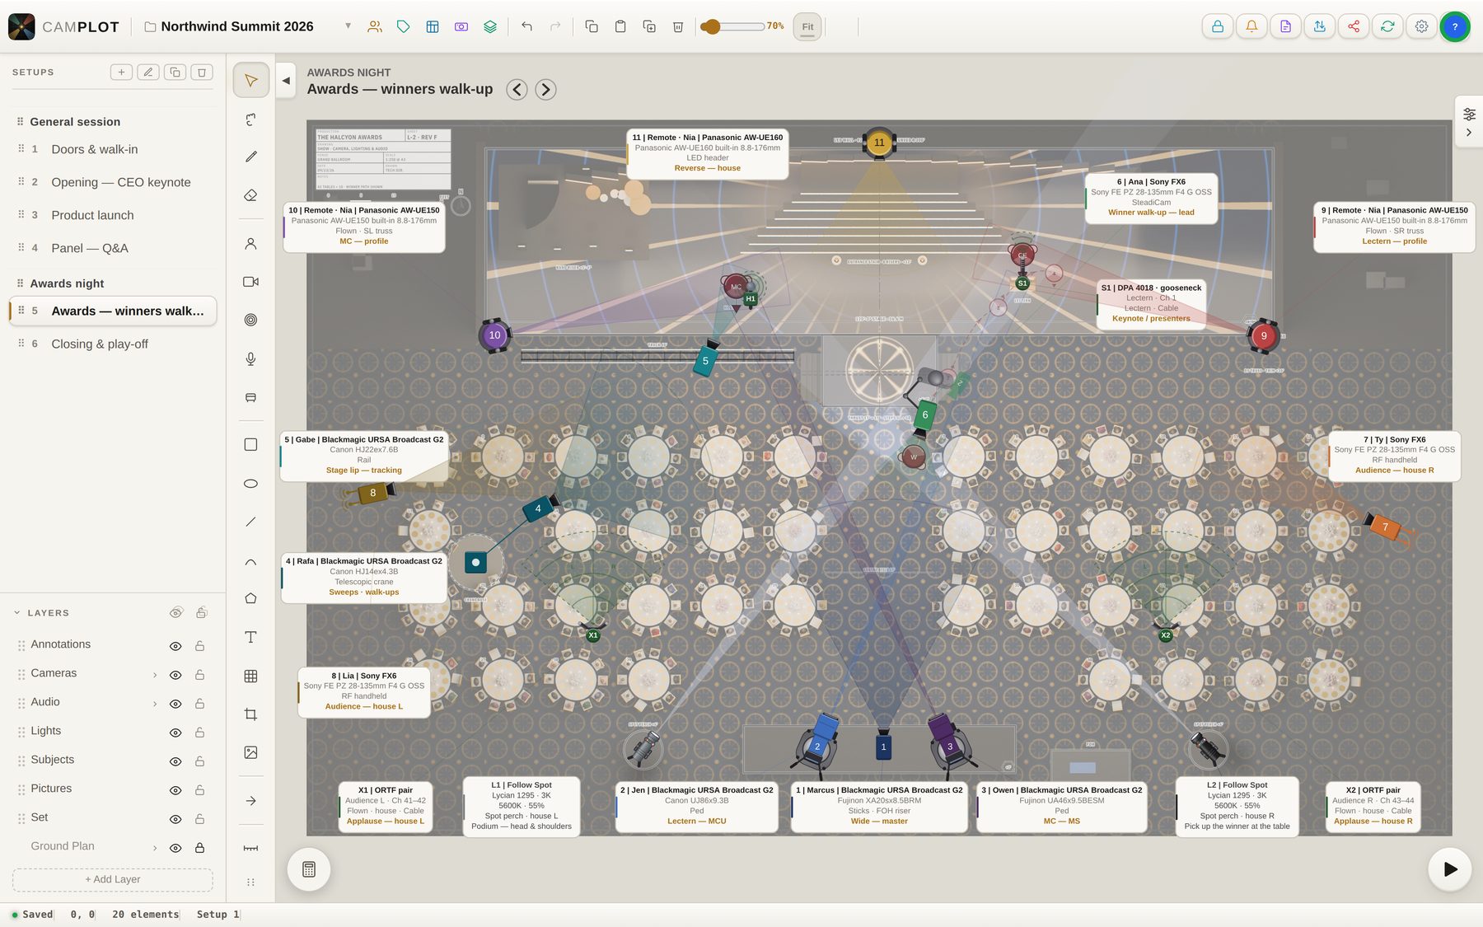Select the pencil draw tool
This screenshot has width=1483, height=927.
(x=251, y=157)
